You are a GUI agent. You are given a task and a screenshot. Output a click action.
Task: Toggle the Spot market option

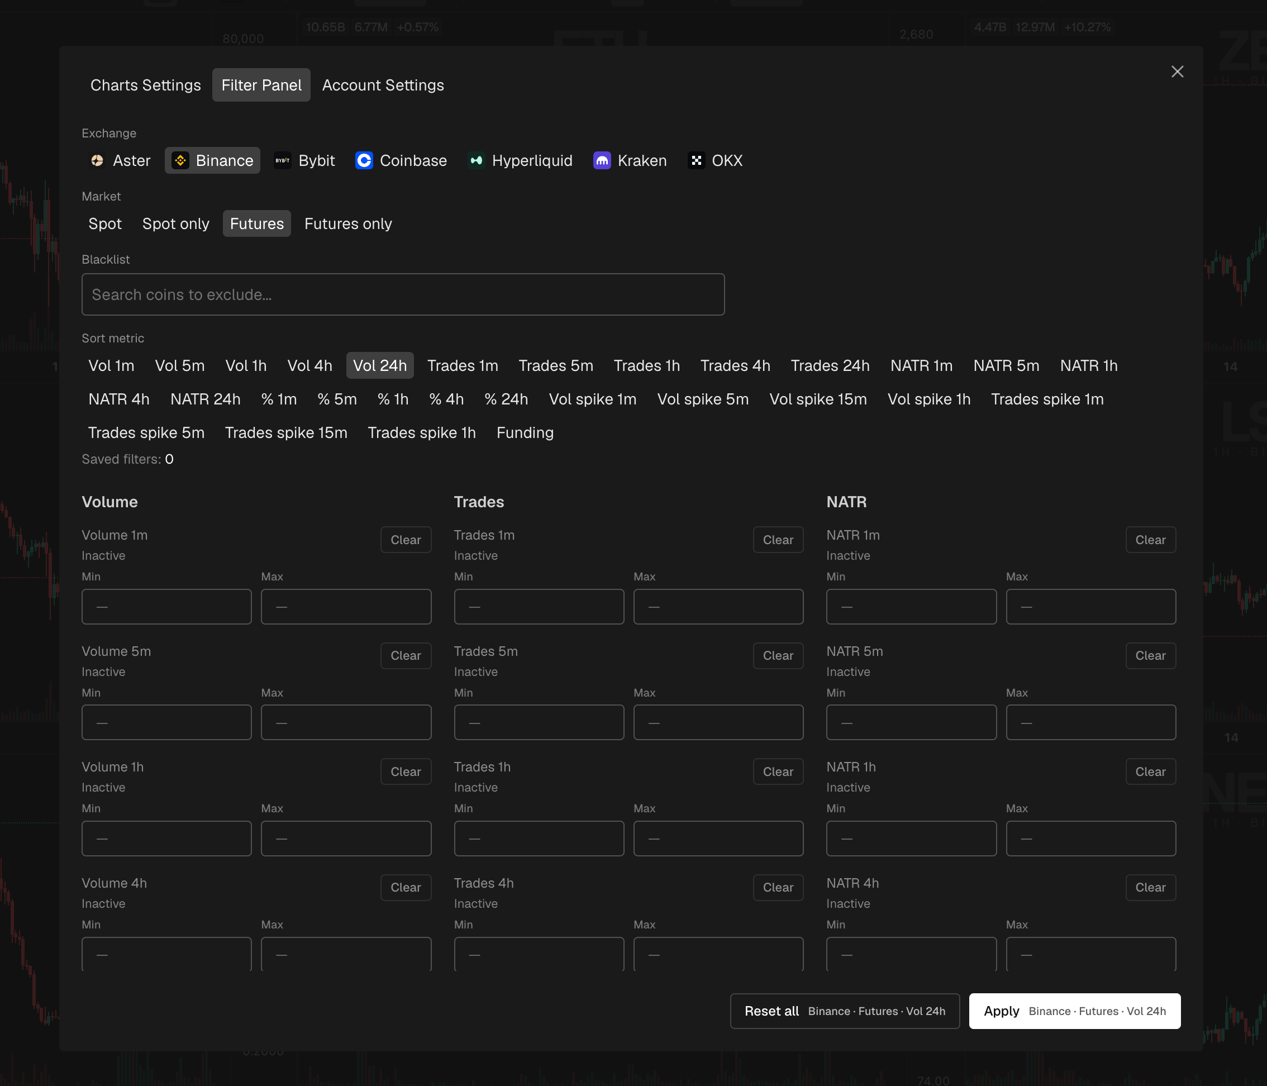[105, 224]
